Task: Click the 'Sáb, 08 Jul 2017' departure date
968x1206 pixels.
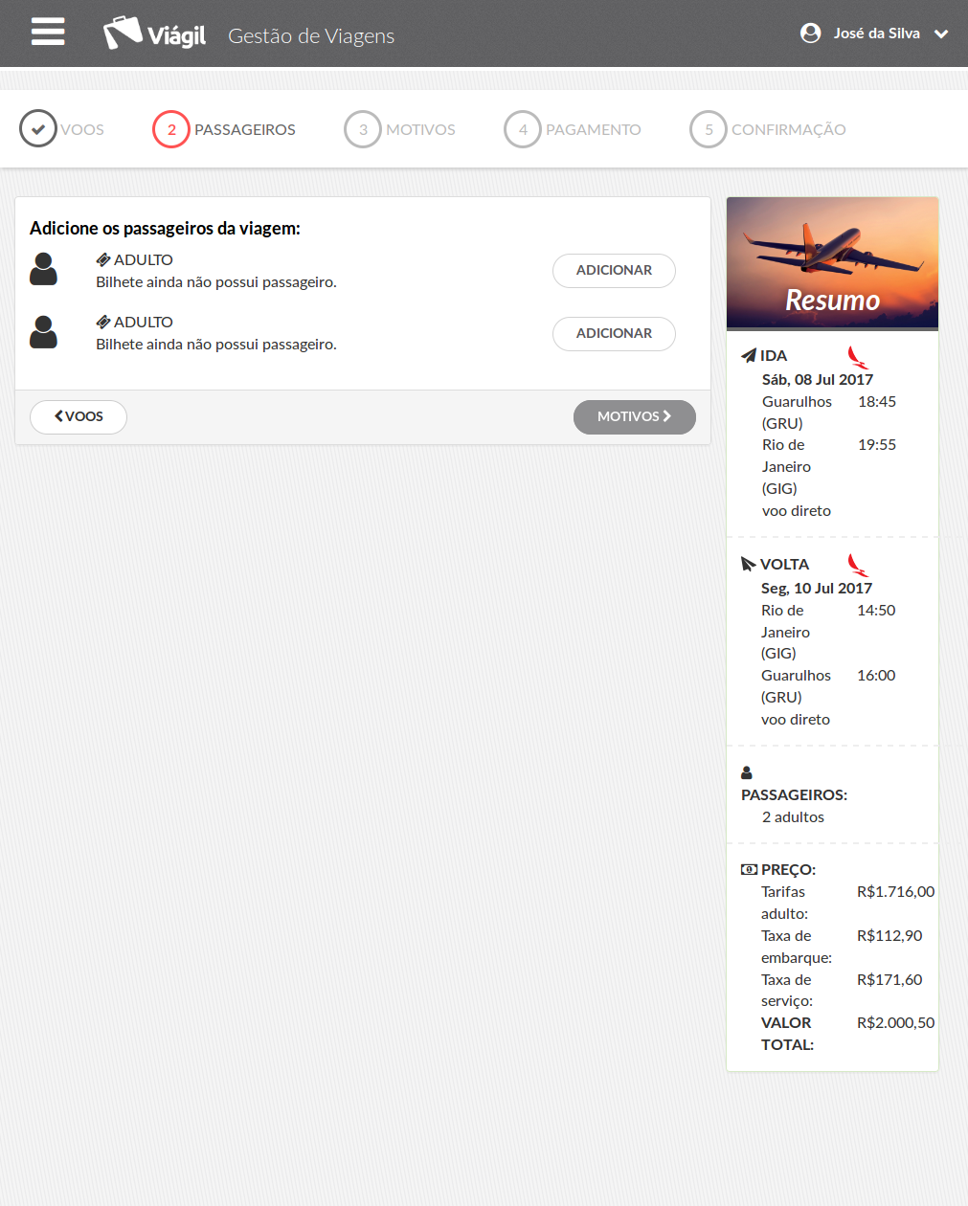Action: coord(818,379)
